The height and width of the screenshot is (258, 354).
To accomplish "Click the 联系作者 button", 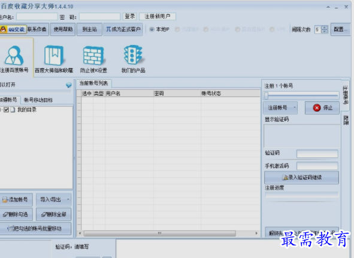I will (37, 29).
